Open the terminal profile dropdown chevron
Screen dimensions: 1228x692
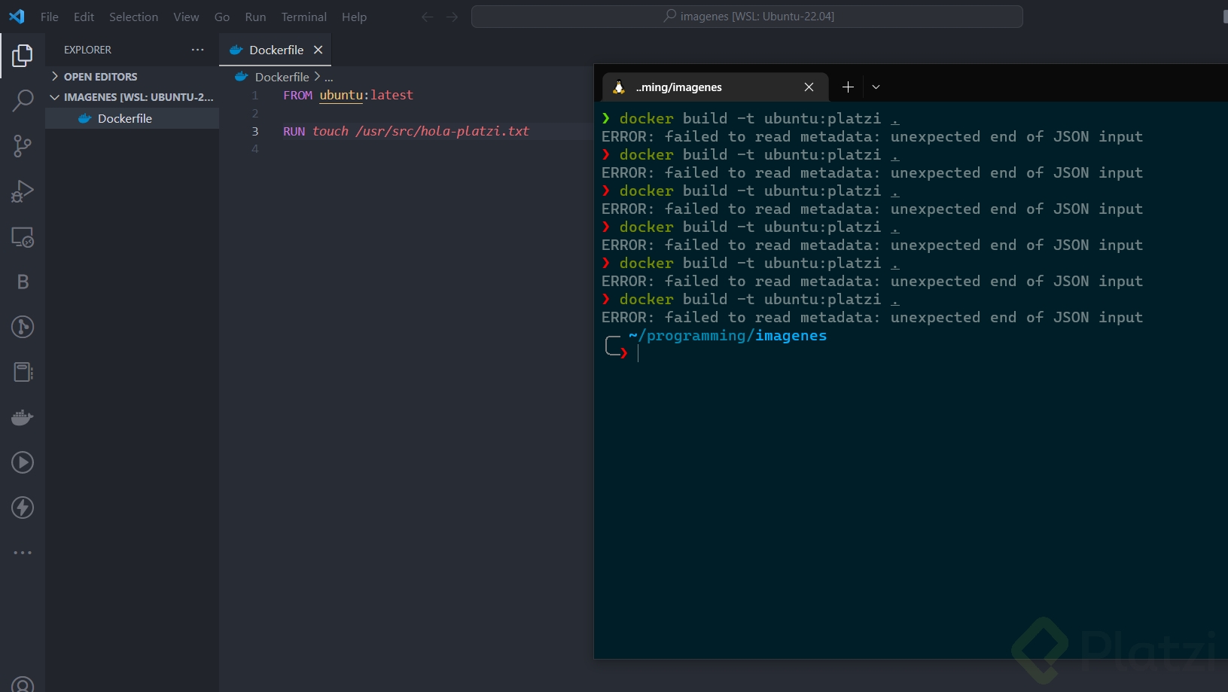(x=875, y=87)
